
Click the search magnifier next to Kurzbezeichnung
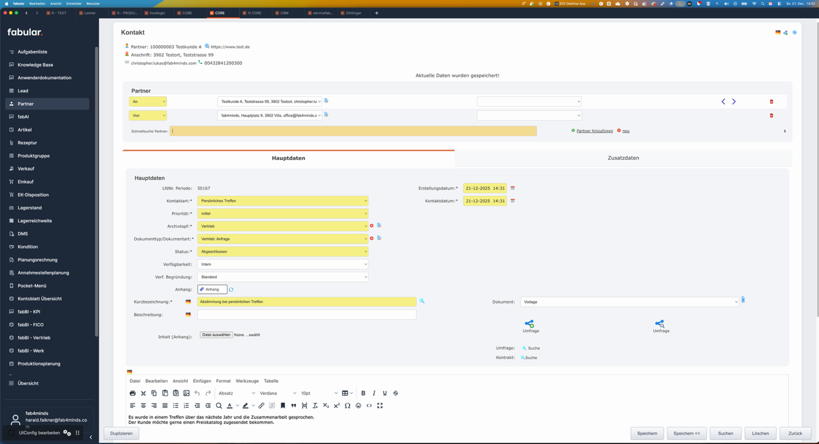click(x=423, y=301)
